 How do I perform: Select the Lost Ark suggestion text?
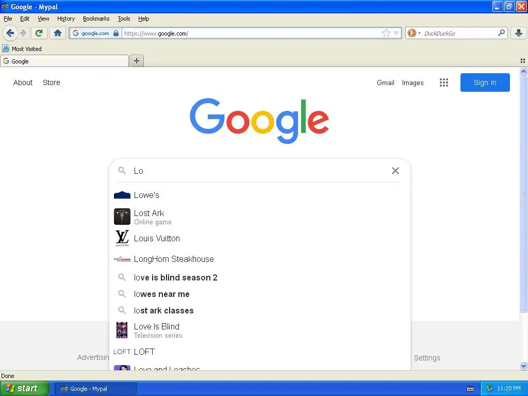click(149, 213)
